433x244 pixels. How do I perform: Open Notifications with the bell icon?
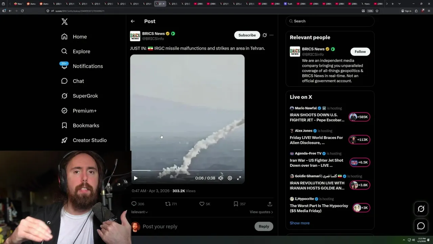[64, 66]
